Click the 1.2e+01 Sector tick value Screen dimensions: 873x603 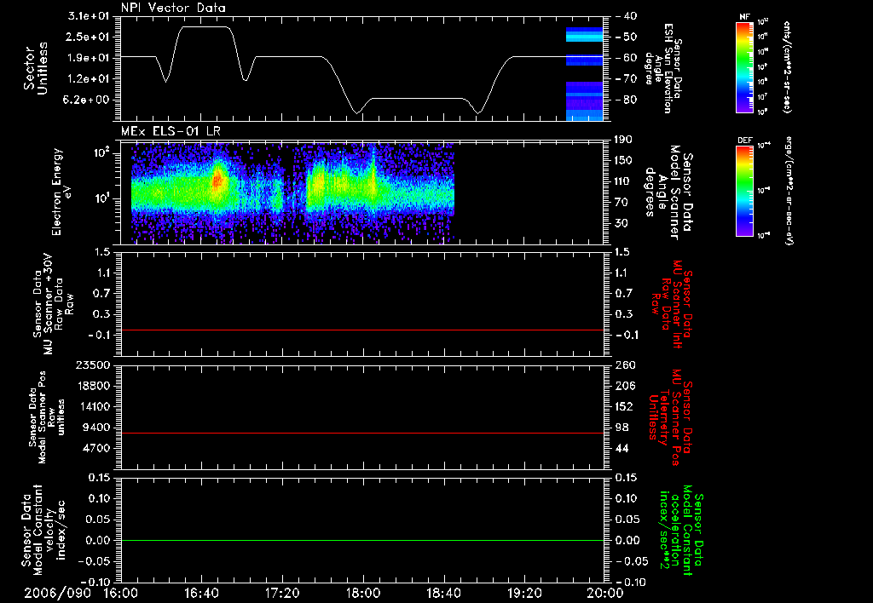point(89,79)
